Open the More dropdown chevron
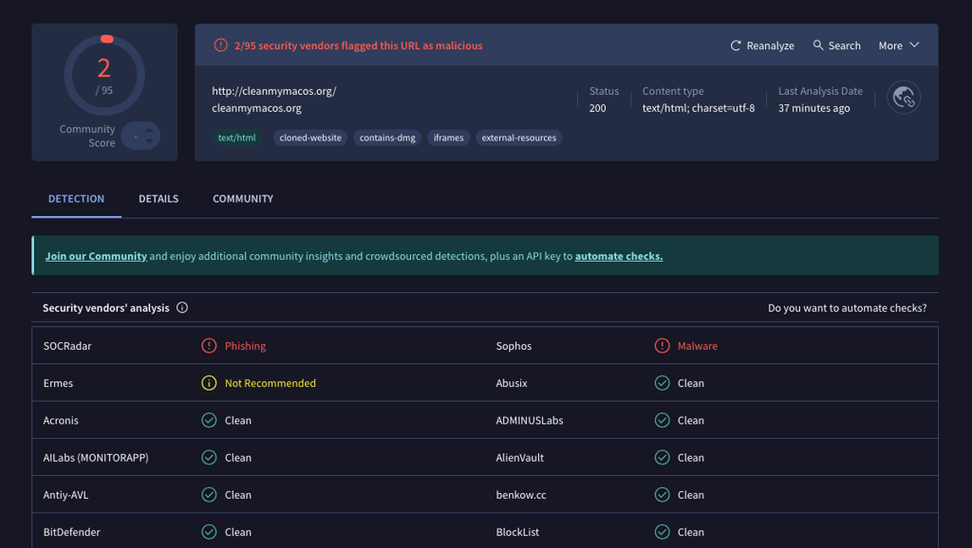This screenshot has height=548, width=972. click(x=914, y=46)
